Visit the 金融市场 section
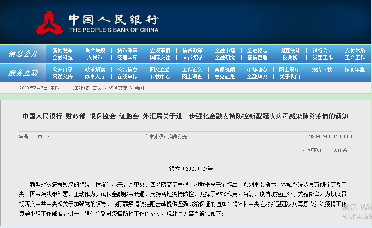This screenshot has height=228, width=372. click(225, 50)
